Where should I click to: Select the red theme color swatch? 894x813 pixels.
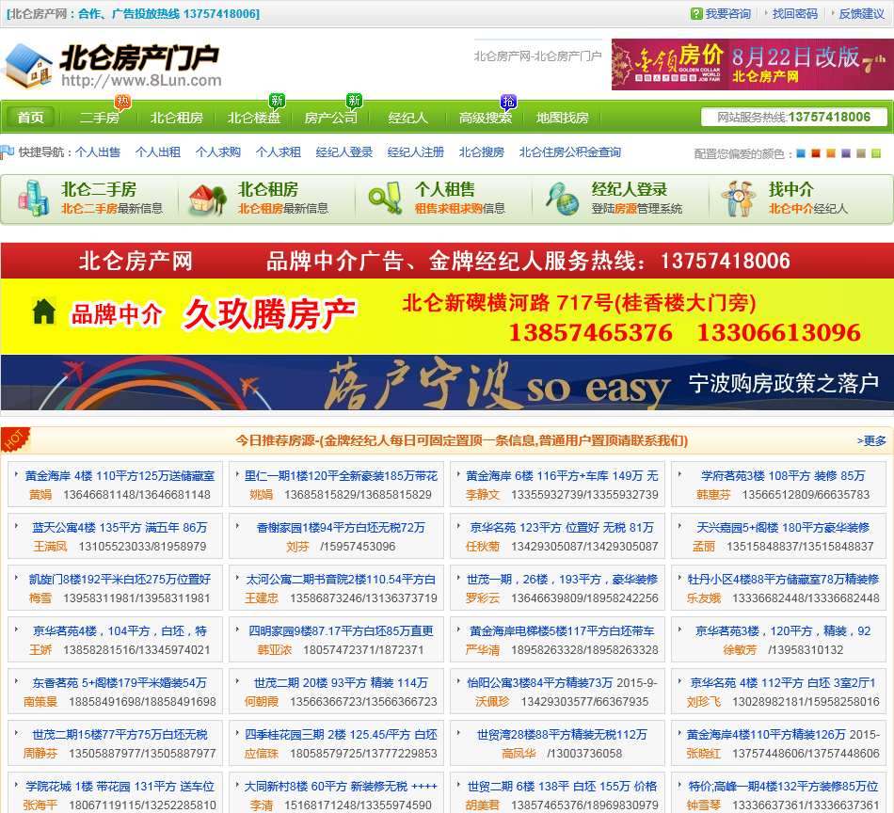(x=816, y=153)
